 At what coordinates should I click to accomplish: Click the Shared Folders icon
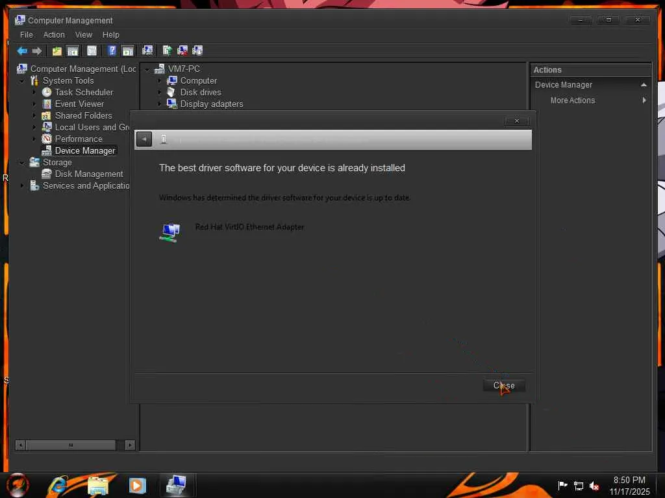[47, 115]
